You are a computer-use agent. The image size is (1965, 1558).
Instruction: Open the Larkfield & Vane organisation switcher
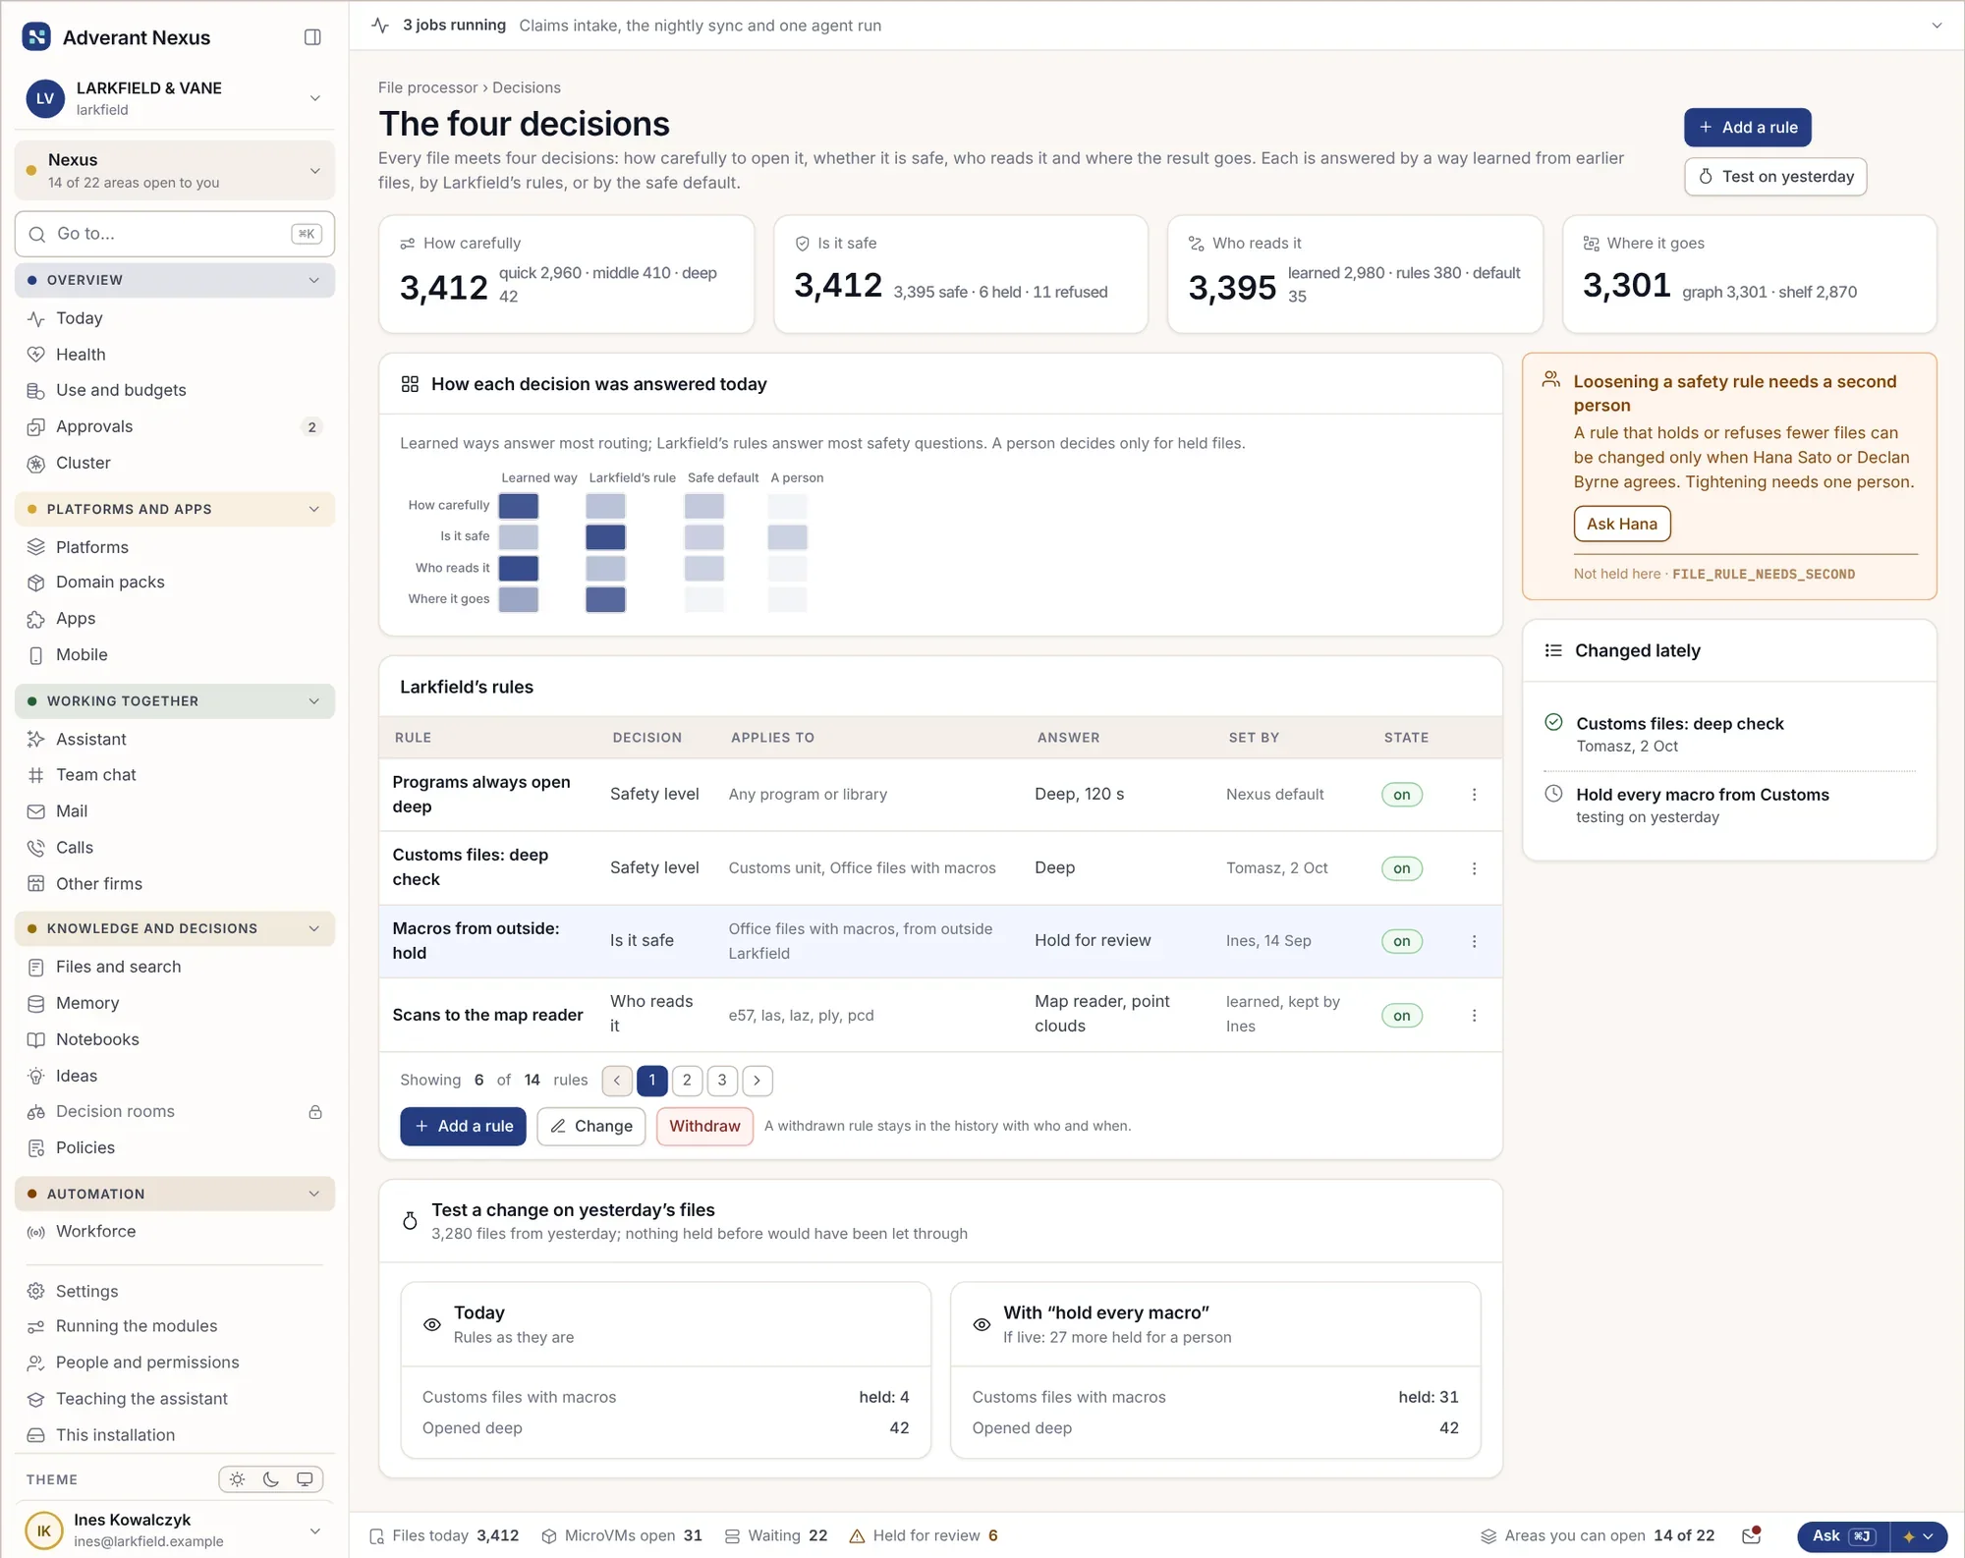click(175, 98)
